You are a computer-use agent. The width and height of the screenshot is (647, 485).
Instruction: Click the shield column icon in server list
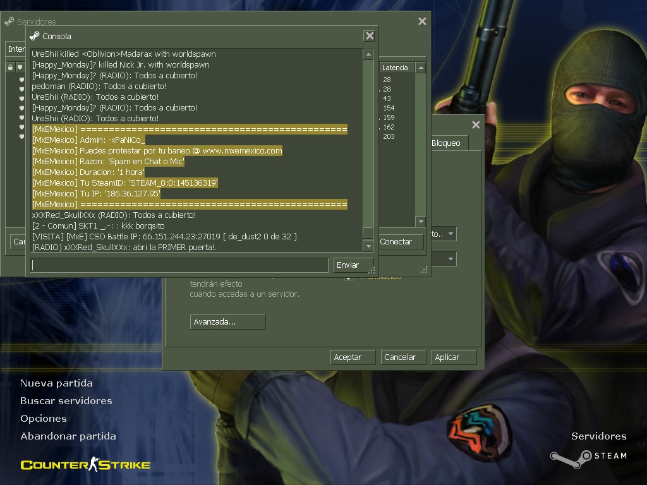click(x=20, y=67)
